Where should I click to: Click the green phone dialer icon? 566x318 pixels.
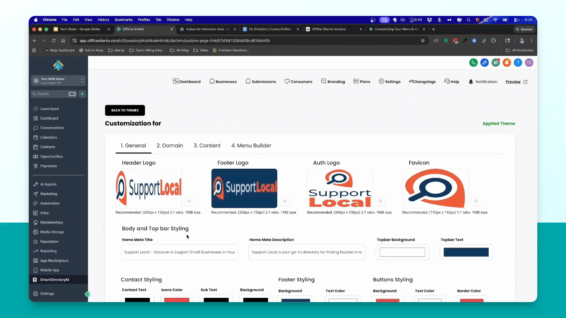(473, 63)
